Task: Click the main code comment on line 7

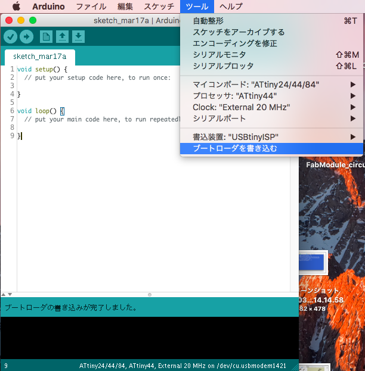Action: point(102,119)
